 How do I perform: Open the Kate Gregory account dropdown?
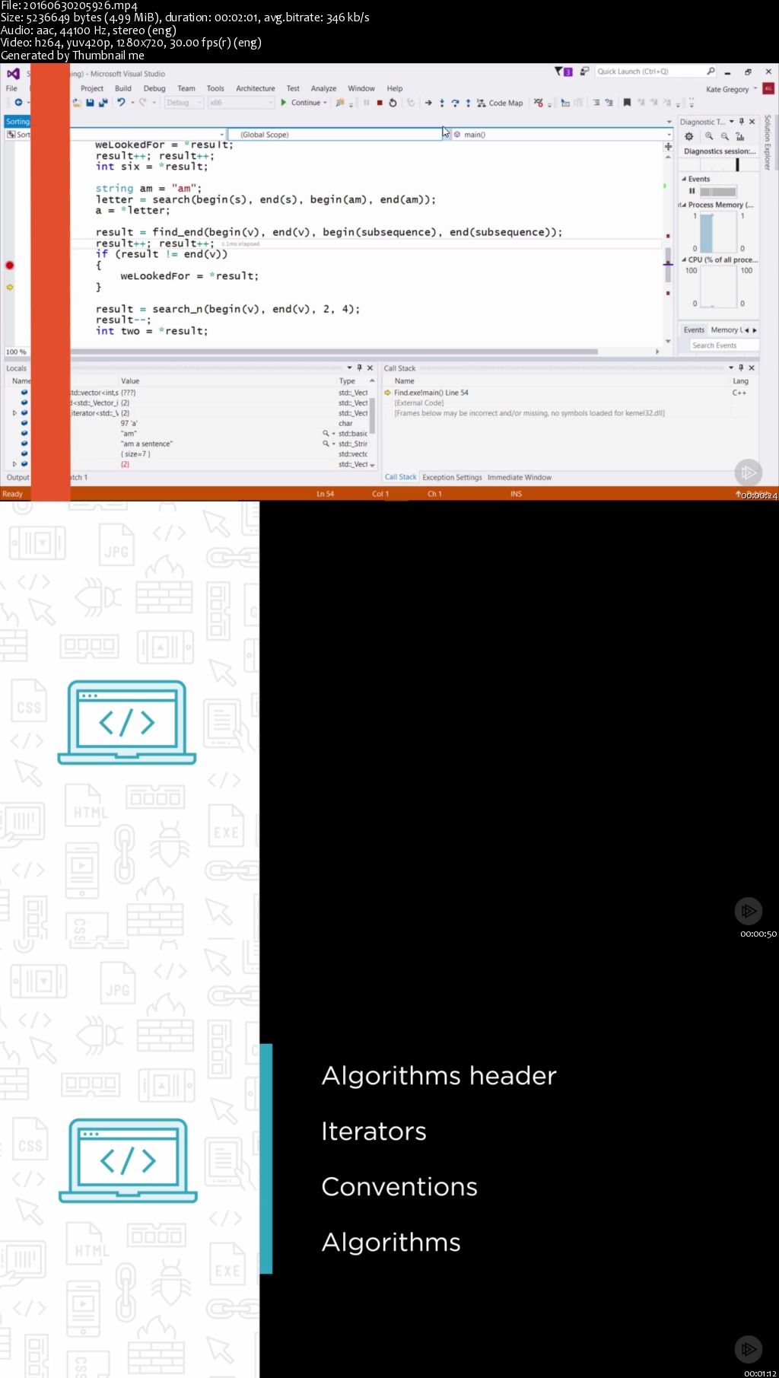[732, 89]
